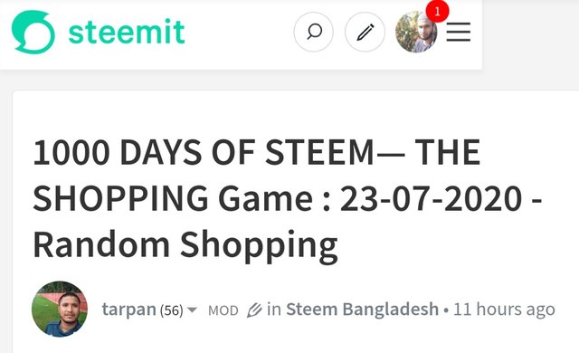This screenshot has width=579, height=353.
Task: Open the hamburger menu icon
Action: (x=459, y=32)
